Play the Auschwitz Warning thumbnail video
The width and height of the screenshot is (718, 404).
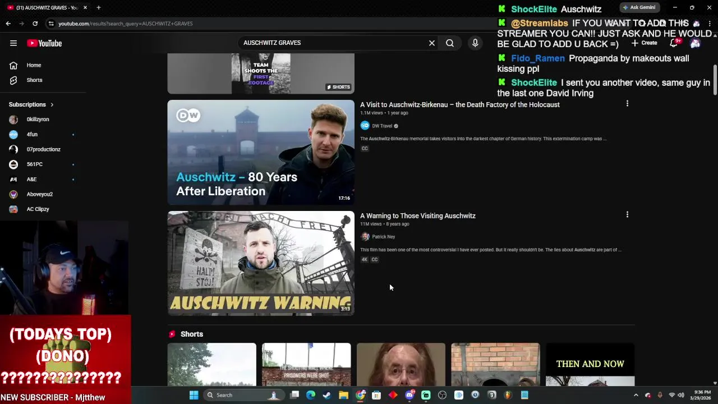pyautogui.click(x=261, y=263)
